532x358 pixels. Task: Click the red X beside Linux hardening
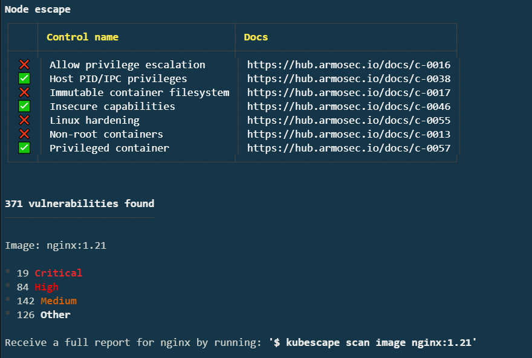(24, 120)
